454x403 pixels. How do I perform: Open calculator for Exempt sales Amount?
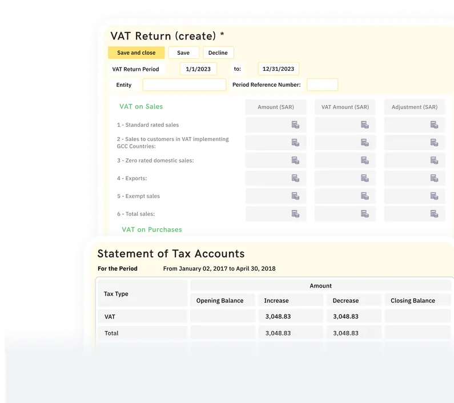click(295, 196)
